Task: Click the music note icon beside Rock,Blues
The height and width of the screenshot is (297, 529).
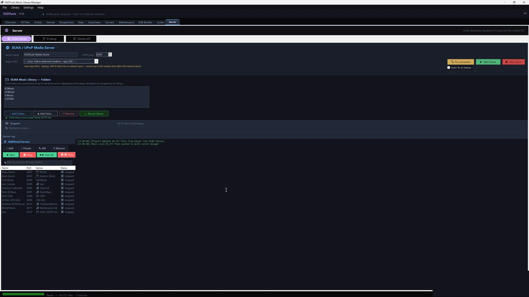Action: (37, 192)
